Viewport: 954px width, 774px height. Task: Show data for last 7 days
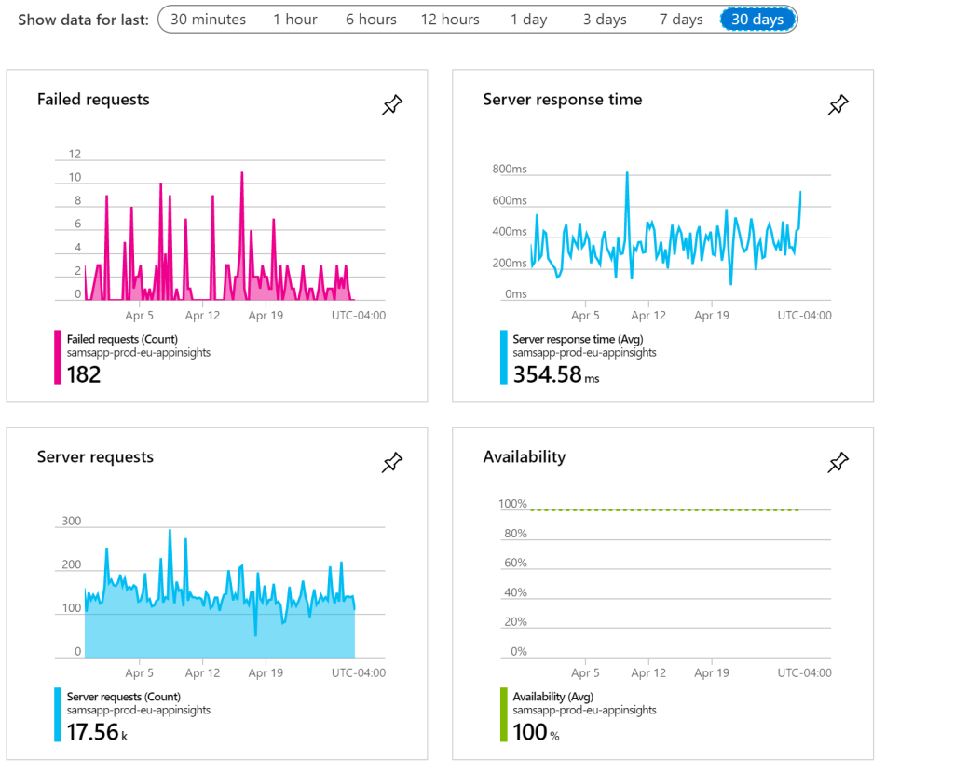coord(681,20)
